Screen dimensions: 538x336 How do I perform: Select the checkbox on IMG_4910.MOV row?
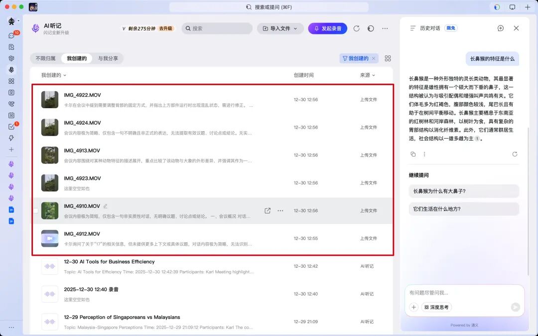(x=35, y=210)
